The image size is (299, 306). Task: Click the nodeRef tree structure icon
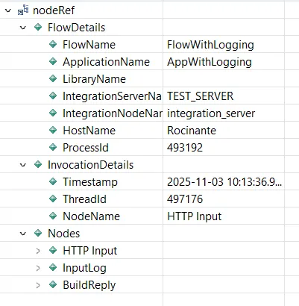[x=23, y=10]
